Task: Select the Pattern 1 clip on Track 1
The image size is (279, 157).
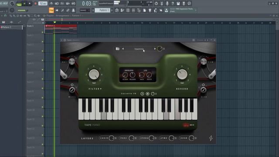Action: [x=61, y=29]
